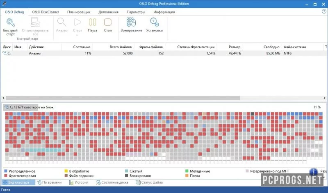This screenshot has width=328, height=193.
Task: Open the Информация tab
Action: 164,12
